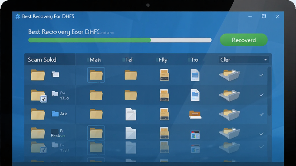Toggle the checkmark ending the Fv 13.06 row
Screen dimensions: 296x166
coord(261,95)
